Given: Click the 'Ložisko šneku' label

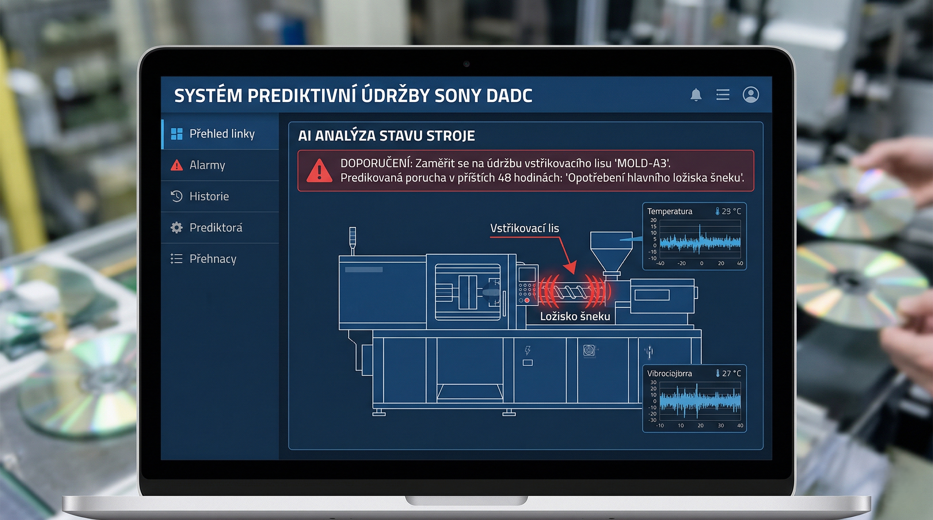Looking at the screenshot, I should tap(575, 317).
